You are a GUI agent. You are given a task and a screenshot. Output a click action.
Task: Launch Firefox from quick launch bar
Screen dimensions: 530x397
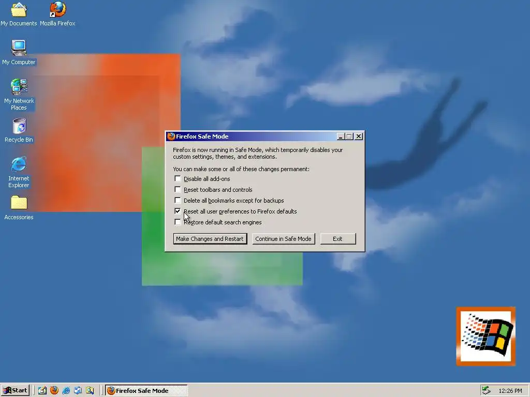(54, 390)
